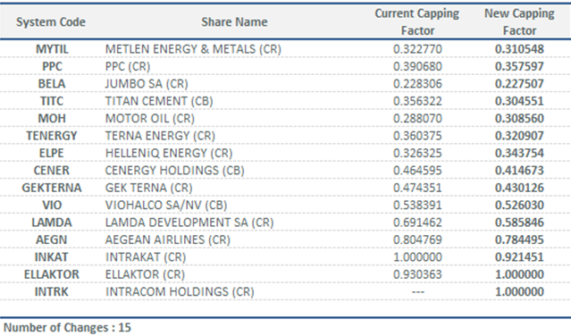Select VIOHALCO SA/NV (CB) share name
Screen dimensions: 571x336
166,205
